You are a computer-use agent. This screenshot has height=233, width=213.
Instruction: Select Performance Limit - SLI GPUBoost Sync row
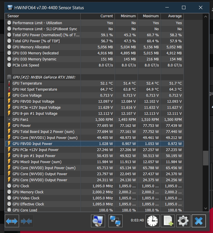(x=94, y=29)
